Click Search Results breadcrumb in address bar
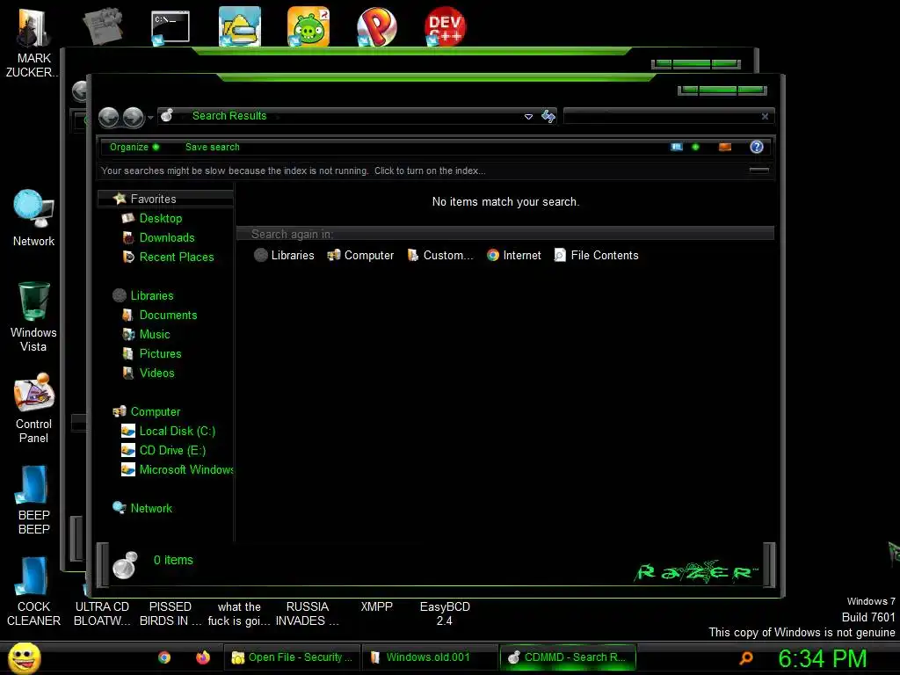Screen dimensions: 900x675 229,116
